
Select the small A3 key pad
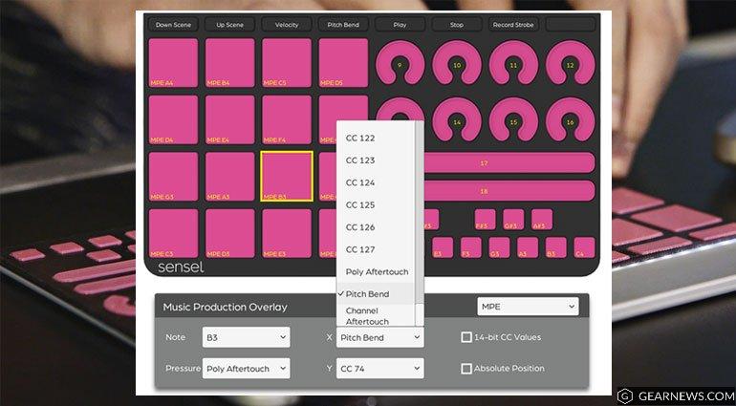[x=528, y=247]
